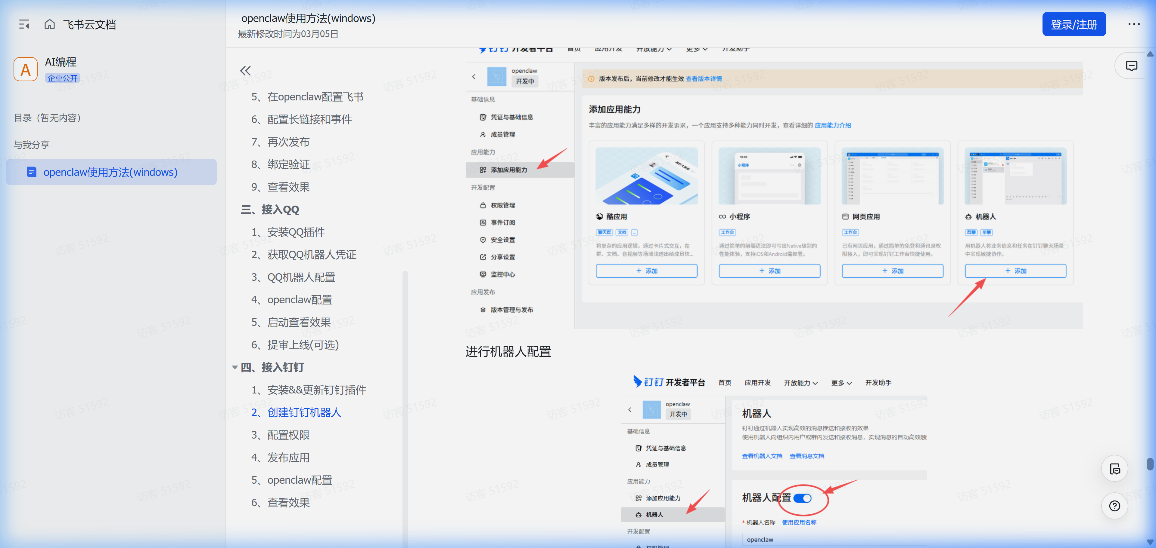The width and height of the screenshot is (1156, 548).
Task: Collapse the 四、接入钉钉 outline section triangle
Action: point(235,367)
